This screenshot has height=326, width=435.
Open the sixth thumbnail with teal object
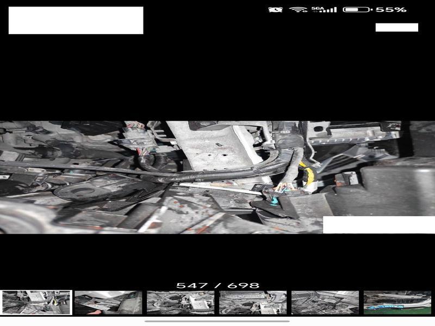pyautogui.click(x=397, y=302)
